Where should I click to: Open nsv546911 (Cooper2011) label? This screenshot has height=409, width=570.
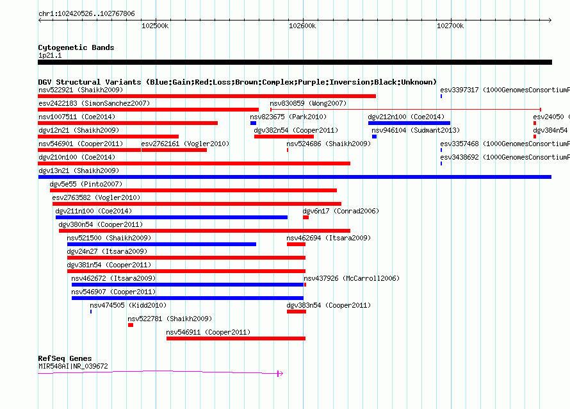[208, 332]
